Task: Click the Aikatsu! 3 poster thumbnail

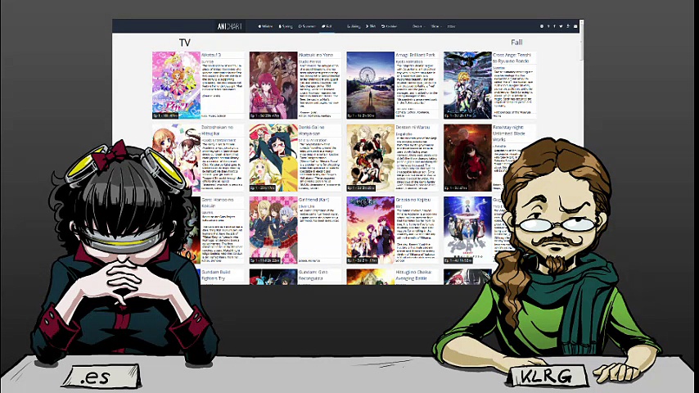Action: [x=176, y=85]
